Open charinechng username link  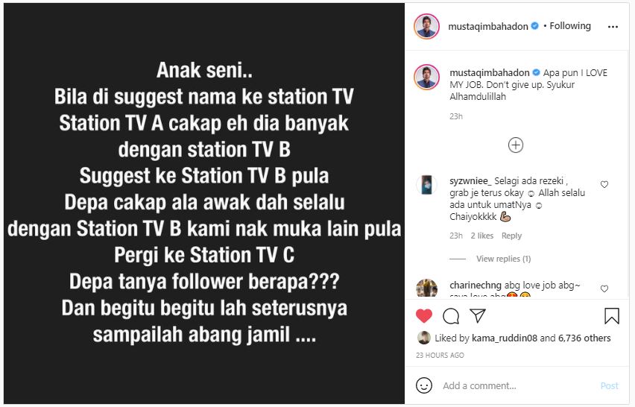(476, 285)
